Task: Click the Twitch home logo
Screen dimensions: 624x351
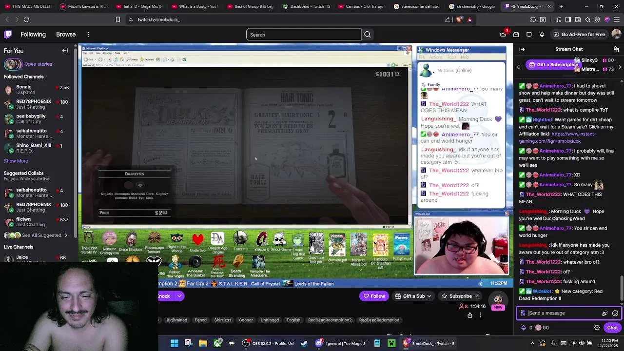Action: tap(8, 35)
